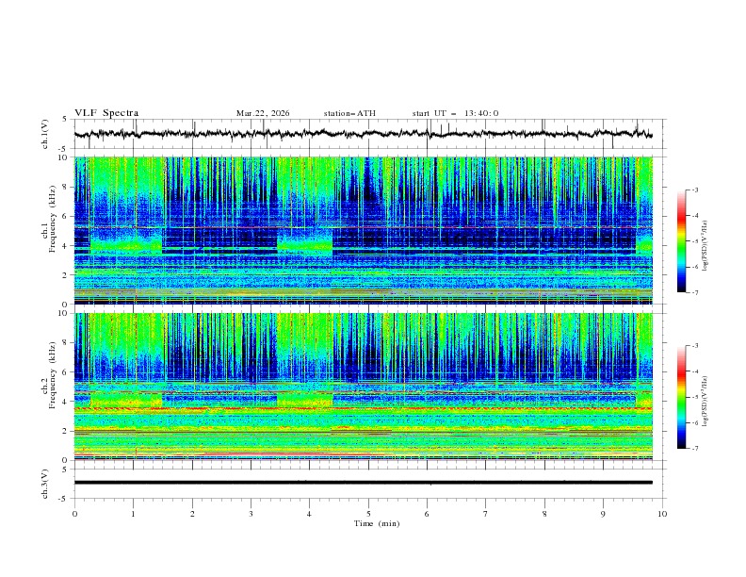The image size is (746, 577).
Task: Click the ch.2 'Frequency (kHz)' axis label
Action: pos(53,374)
